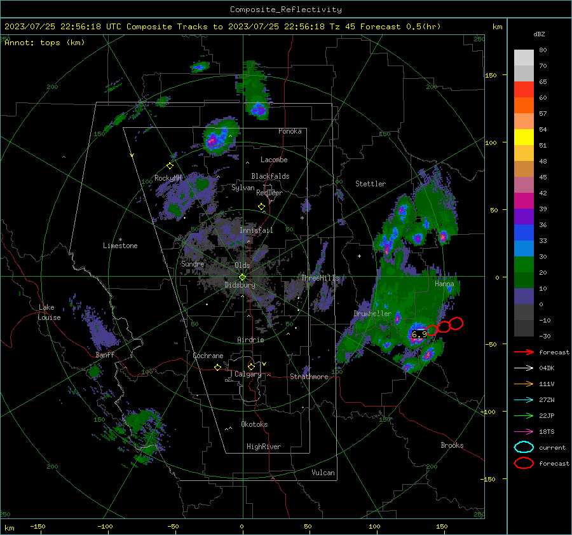Click the cyan current-storm ellipse in the legend
Image resolution: width=572 pixels, height=535 pixels.
524,447
